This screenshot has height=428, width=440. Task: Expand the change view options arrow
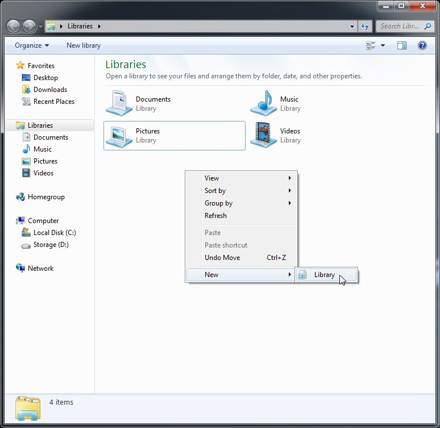coord(383,45)
